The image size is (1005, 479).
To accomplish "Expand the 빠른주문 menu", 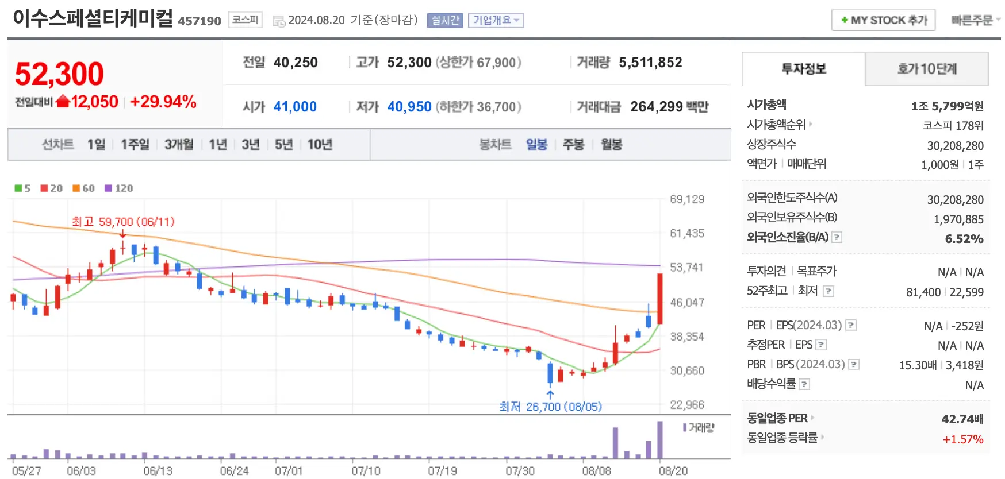I will [x=975, y=20].
